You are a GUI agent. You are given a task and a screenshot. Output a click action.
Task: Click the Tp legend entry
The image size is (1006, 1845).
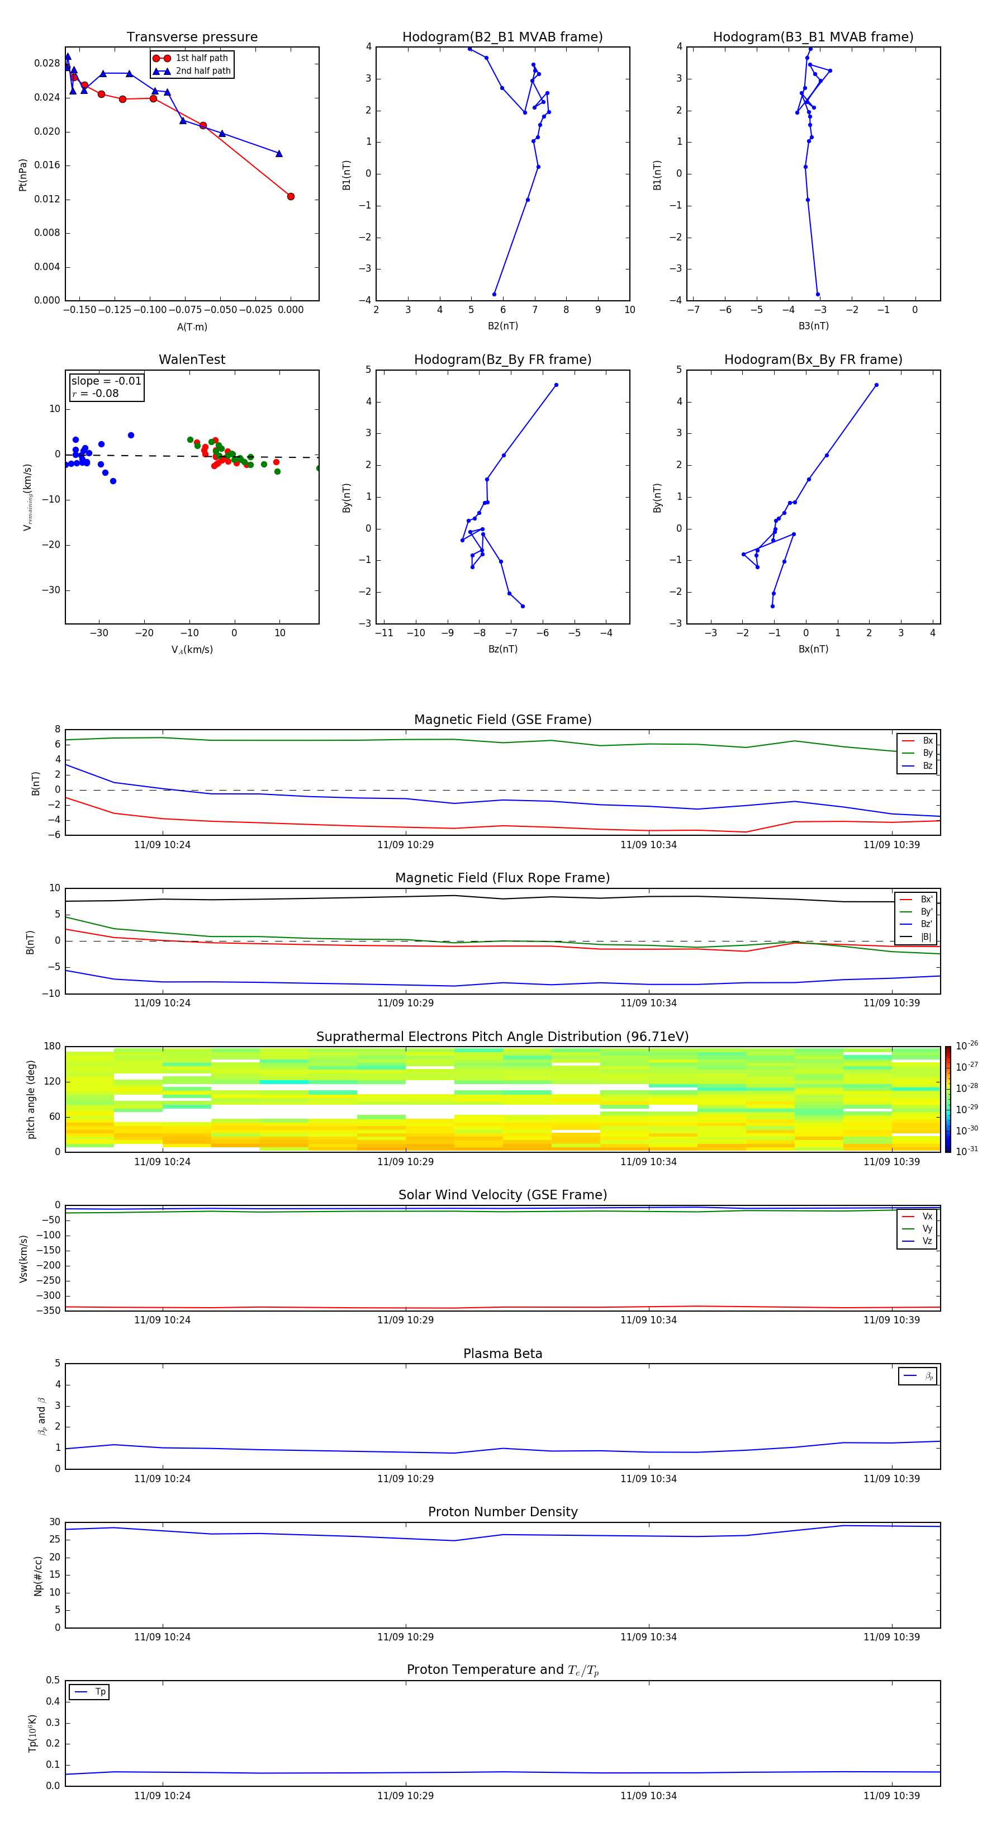89,1692
